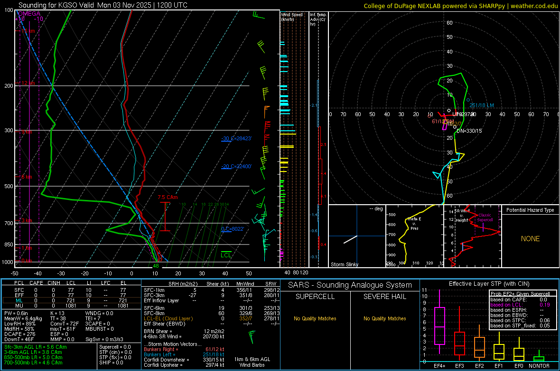Click the 'Potential Hazard Type' heading
560x371 pixels.
[x=530, y=210]
